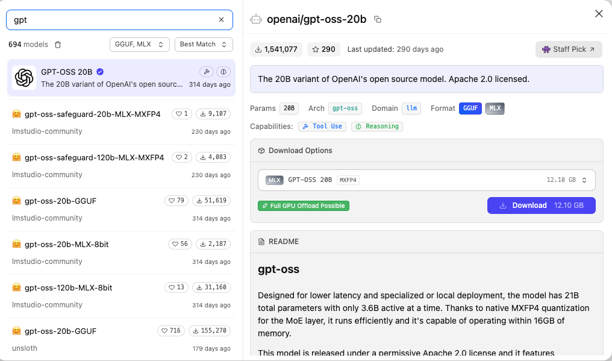Screen dimensions: 612x361
Task: Click the download count 1,541,077 badge
Action: click(276, 49)
